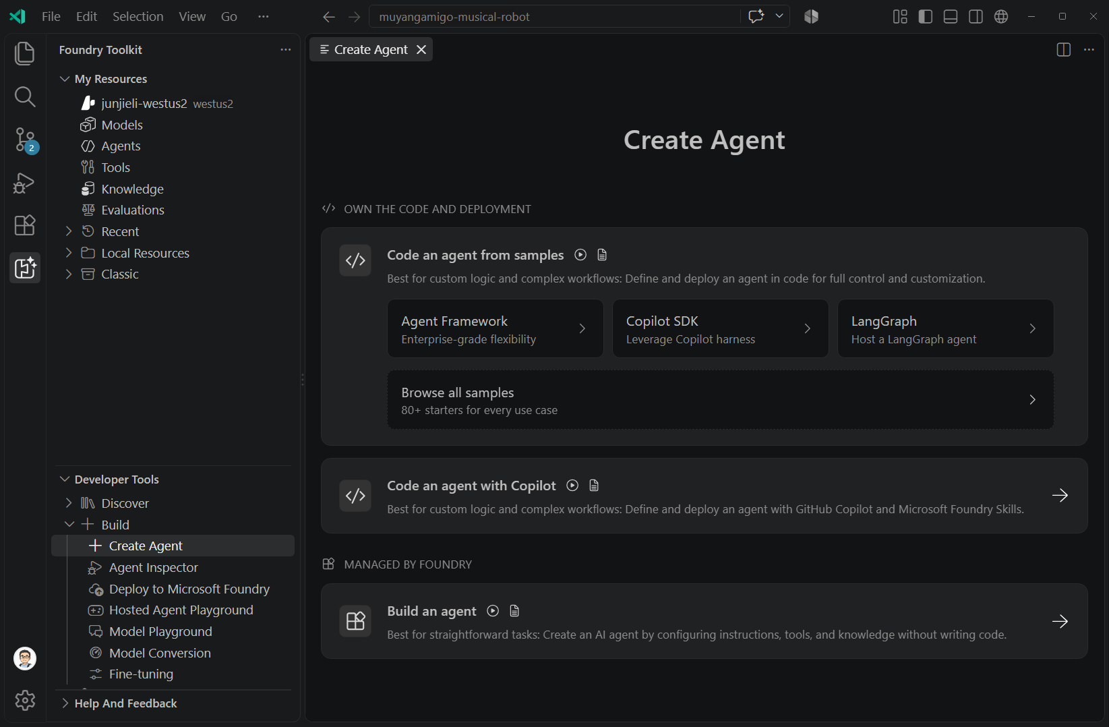Open Tools under My Resources

point(173,167)
